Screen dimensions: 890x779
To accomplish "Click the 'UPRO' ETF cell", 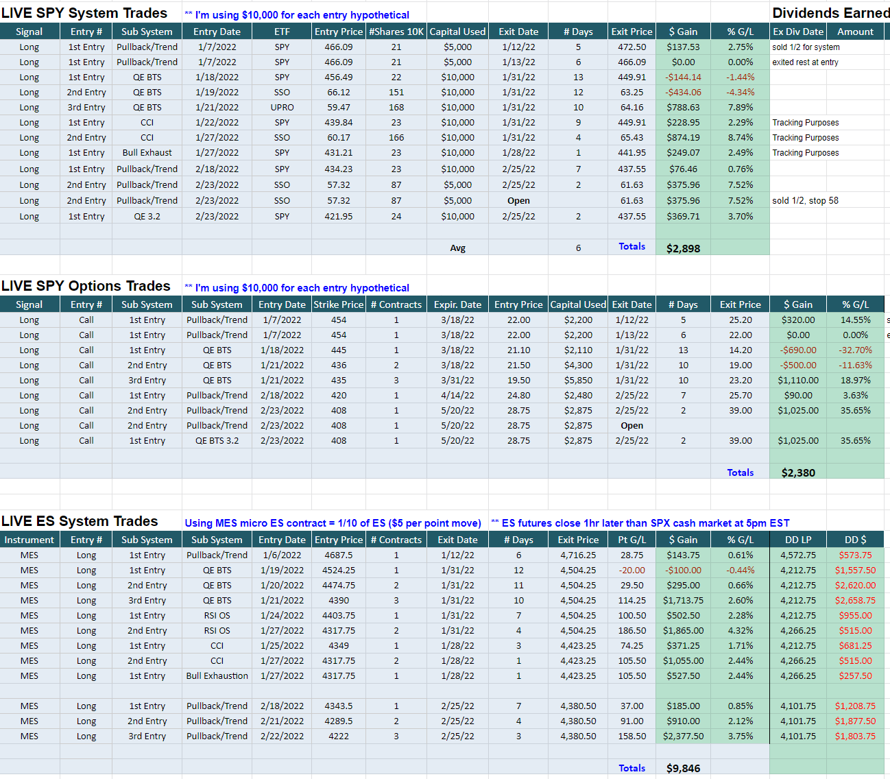I will 282,108.
